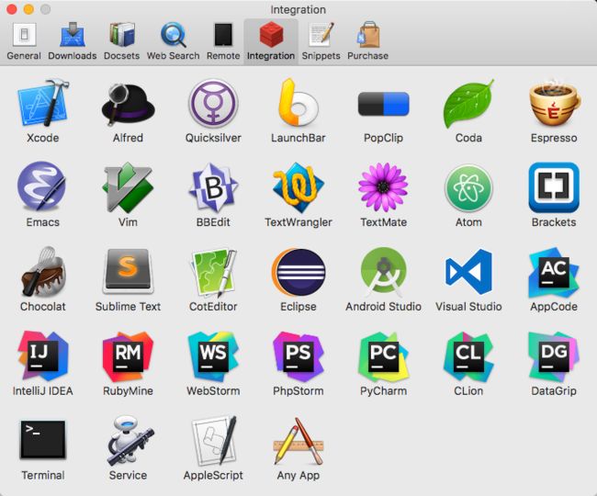This screenshot has width=597, height=496.
Task: Choose the Quicksilver integration
Action: 213,103
